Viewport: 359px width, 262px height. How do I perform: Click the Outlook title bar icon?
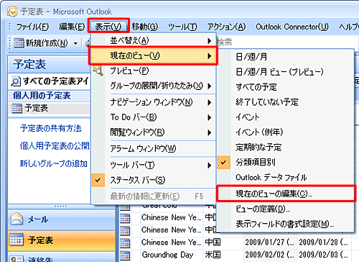(x=12, y=12)
